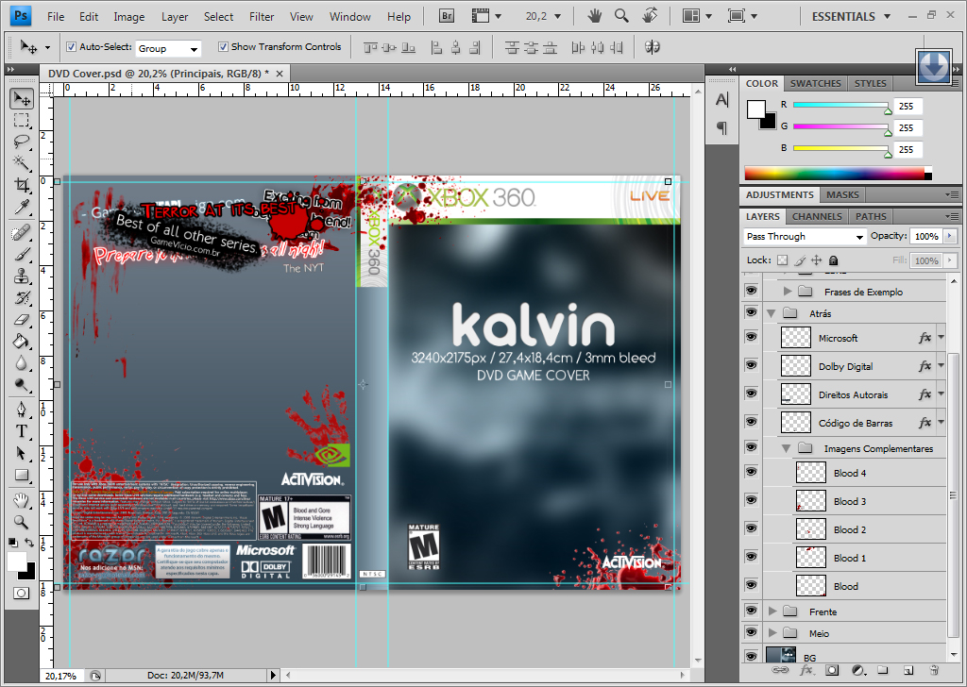Hide the Frente layer group
967x687 pixels.
751,610
